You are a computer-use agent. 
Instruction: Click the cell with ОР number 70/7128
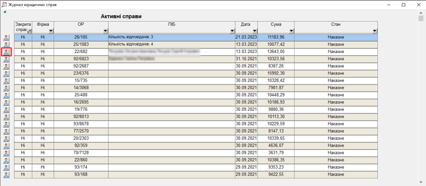click(x=81, y=153)
